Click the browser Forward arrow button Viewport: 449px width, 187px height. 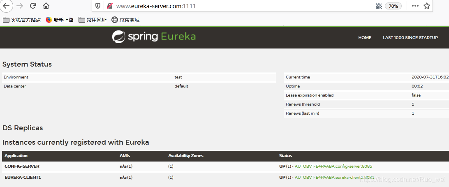20,5
